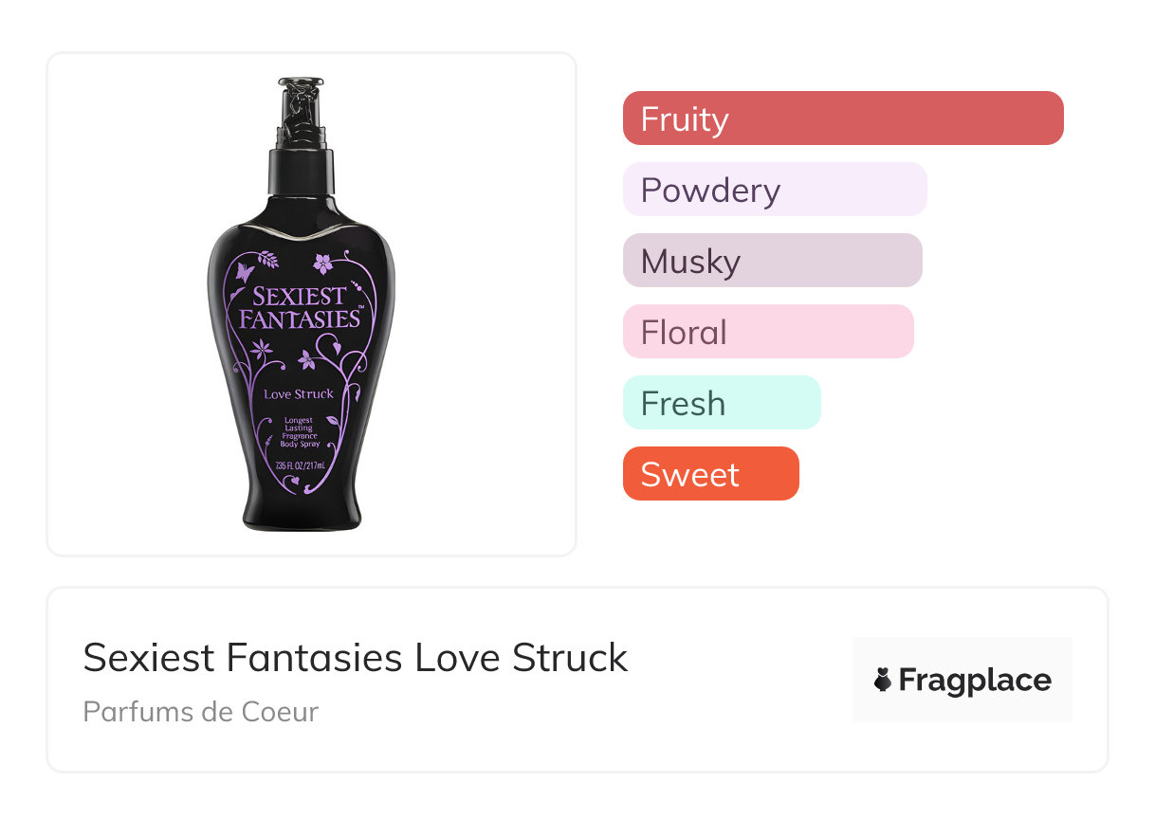Select the Fruity accord bar
Image resolution: width=1155 pixels, height=819 pixels.
pyautogui.click(x=842, y=118)
